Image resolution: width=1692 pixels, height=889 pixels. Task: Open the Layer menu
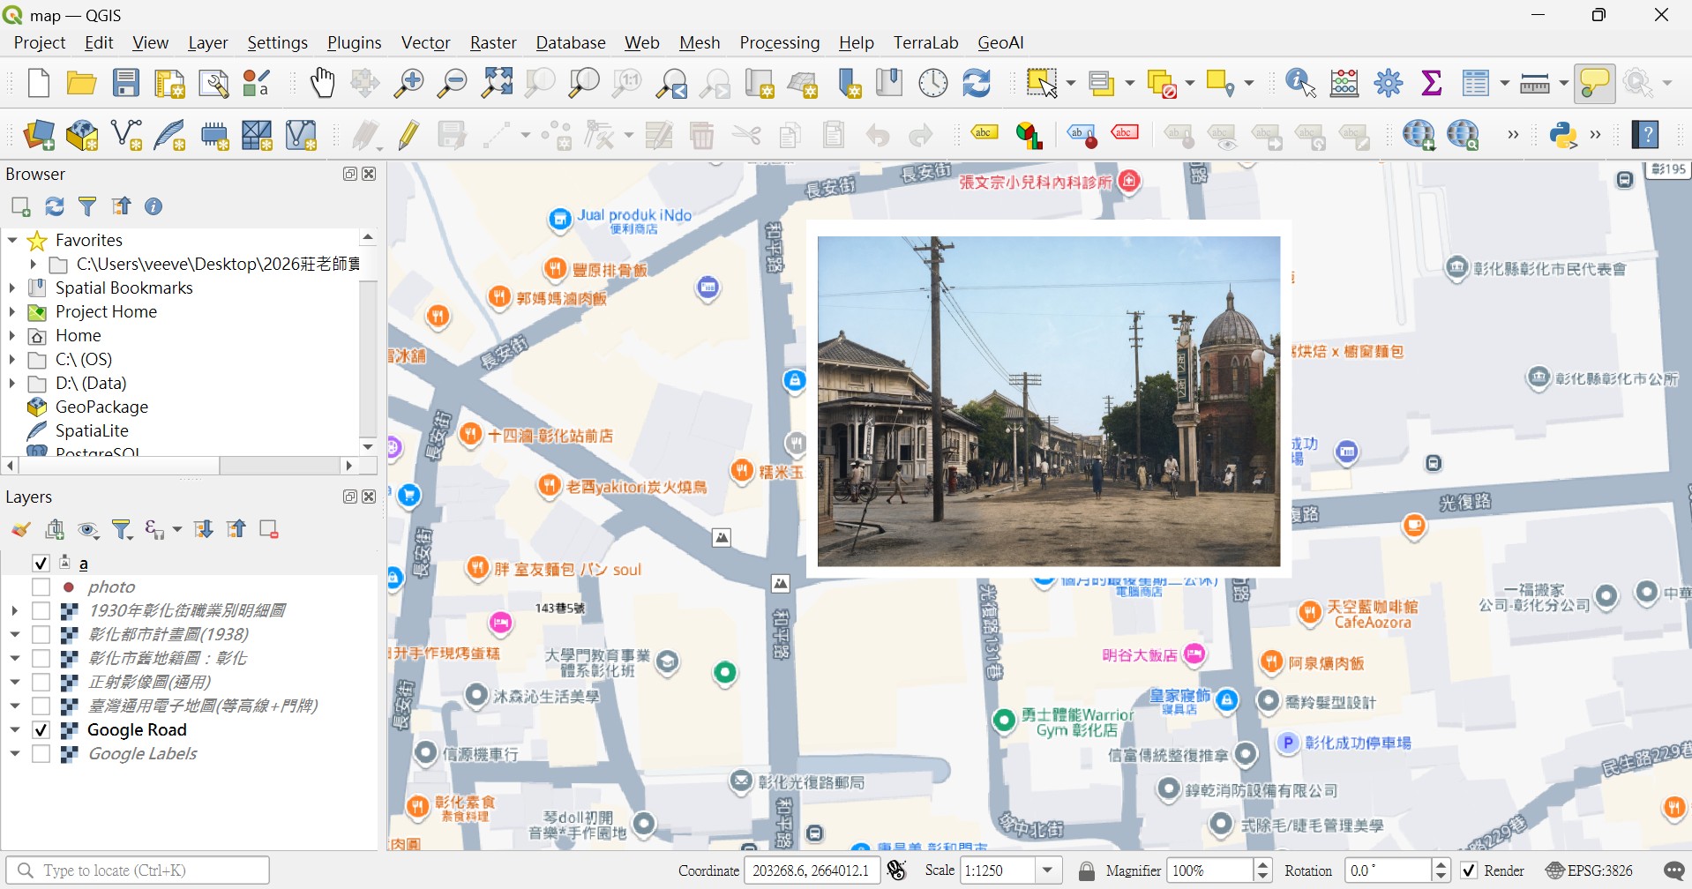point(208,42)
